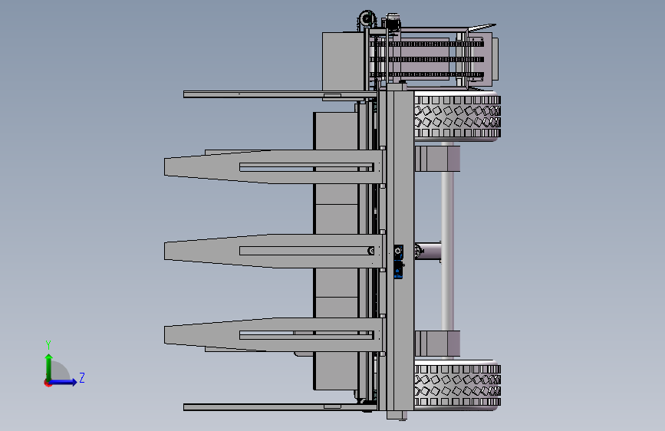Image resolution: width=665 pixels, height=431 pixels.
Task: Select the long thin bar at the top left
Action: pyautogui.click(x=280, y=94)
